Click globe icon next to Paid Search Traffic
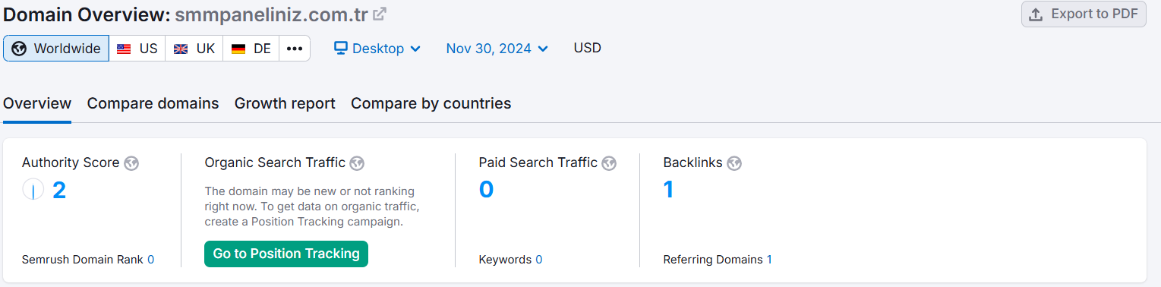 click(x=609, y=163)
